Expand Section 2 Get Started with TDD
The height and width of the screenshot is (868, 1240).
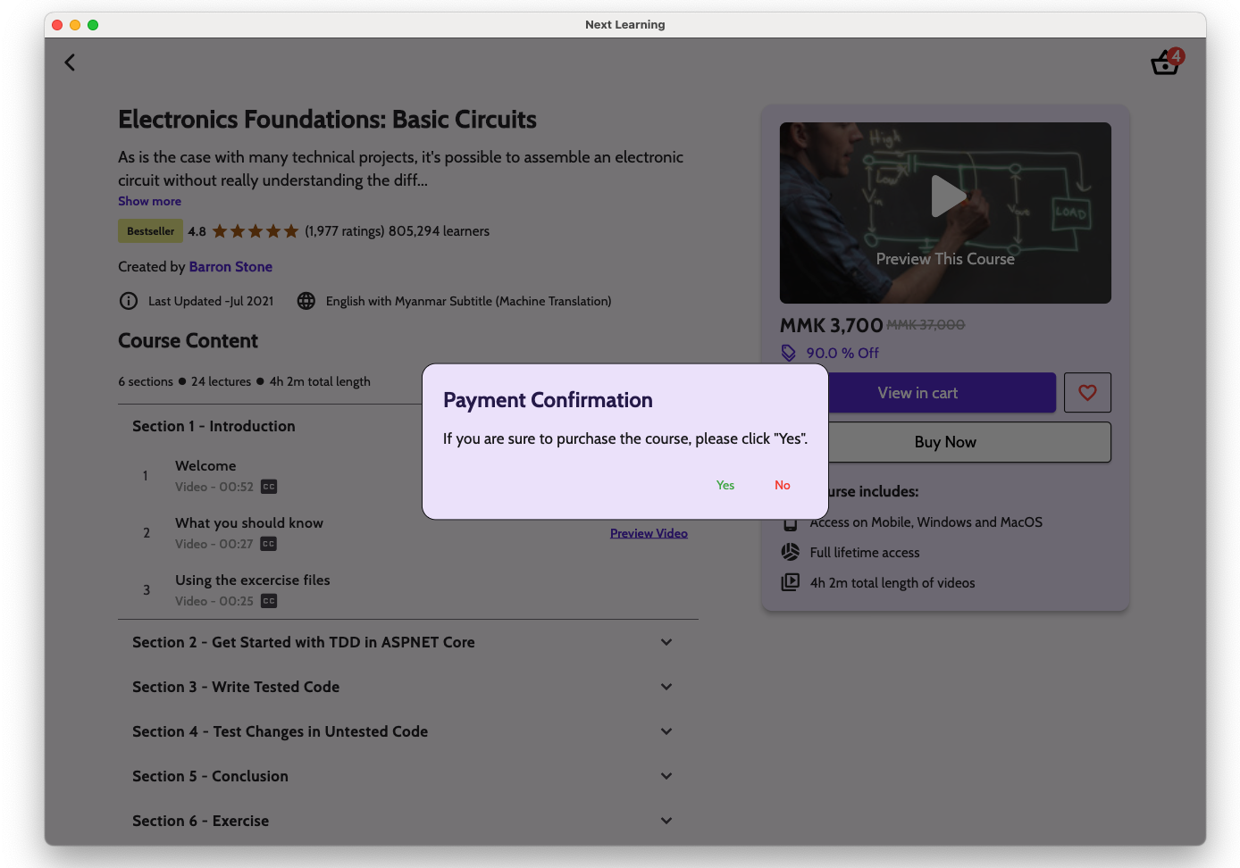666,642
